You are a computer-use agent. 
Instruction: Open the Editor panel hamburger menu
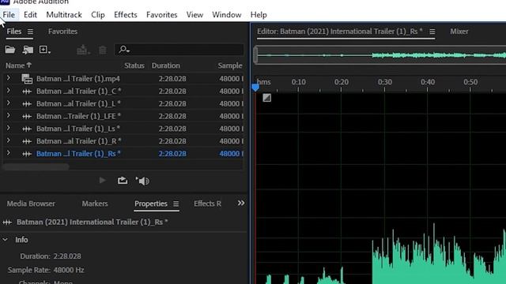click(x=432, y=32)
